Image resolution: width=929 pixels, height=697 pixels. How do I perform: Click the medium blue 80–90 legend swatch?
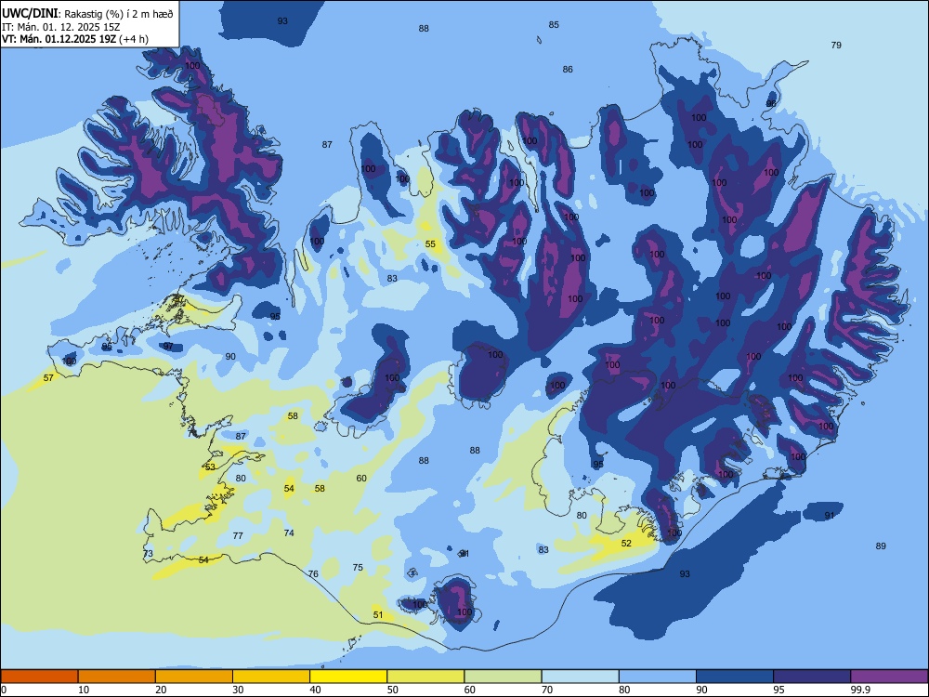(658, 677)
